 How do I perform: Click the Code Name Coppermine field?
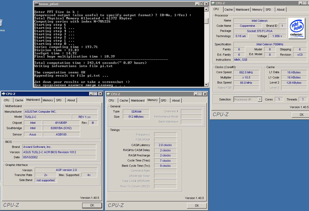(x=247, y=26)
